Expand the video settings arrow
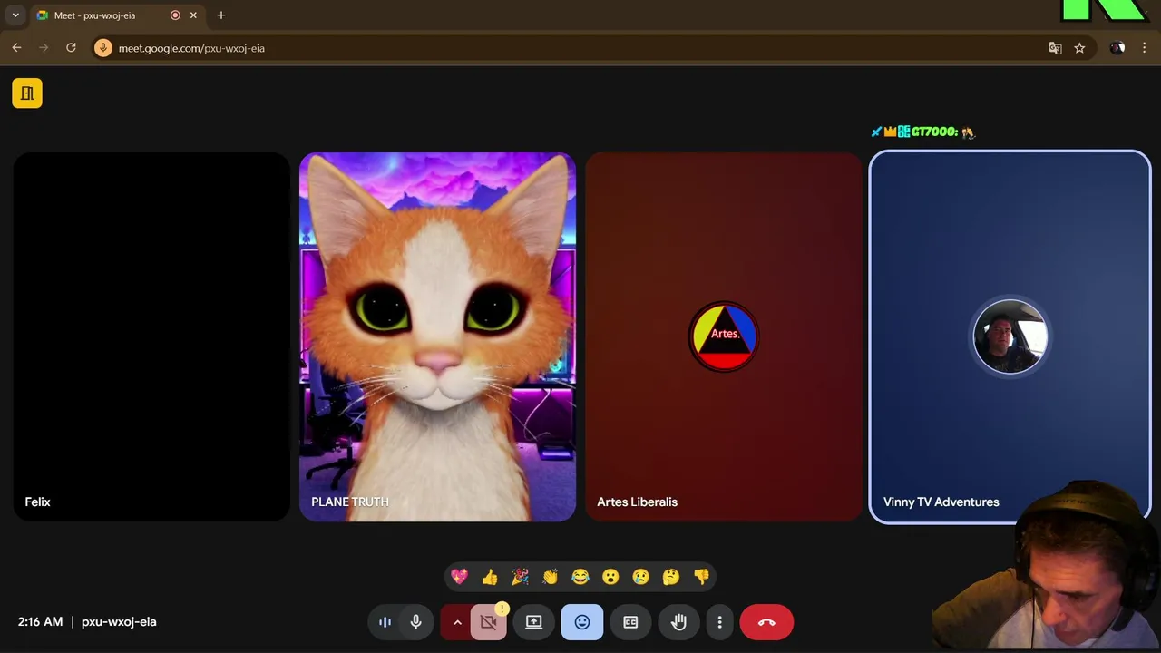 click(457, 622)
